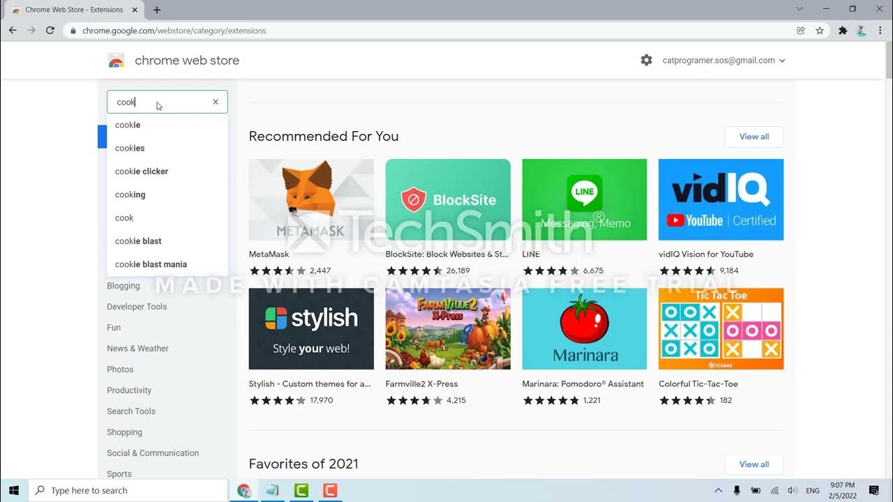Click the network tray icon

(774, 491)
